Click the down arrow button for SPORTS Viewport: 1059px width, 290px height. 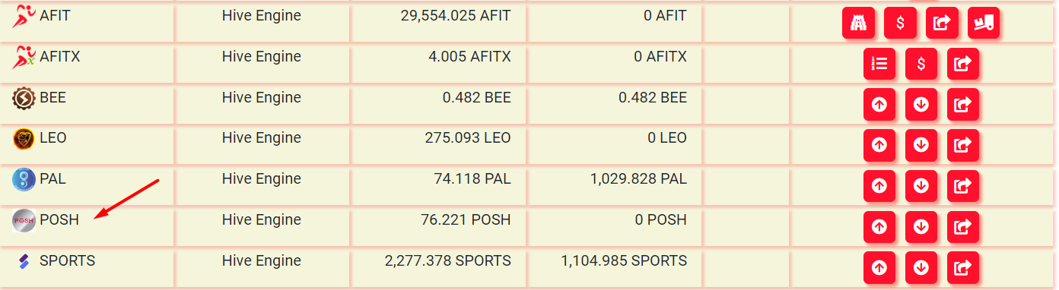click(x=921, y=268)
